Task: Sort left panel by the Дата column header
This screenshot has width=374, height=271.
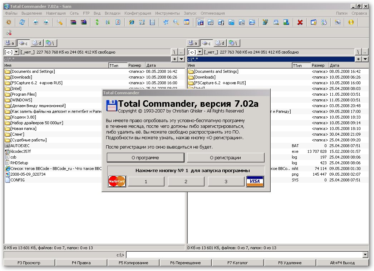Action: click(165, 65)
